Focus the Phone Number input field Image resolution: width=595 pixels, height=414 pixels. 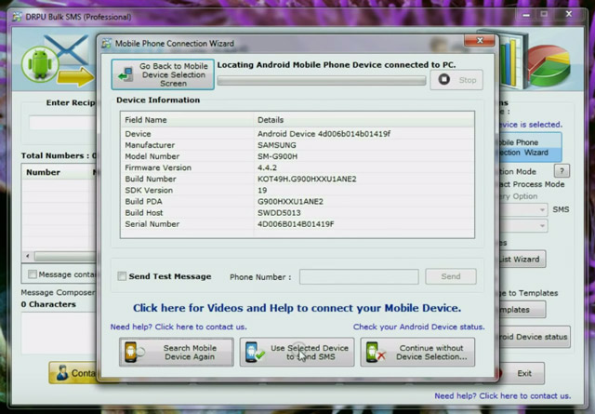359,276
